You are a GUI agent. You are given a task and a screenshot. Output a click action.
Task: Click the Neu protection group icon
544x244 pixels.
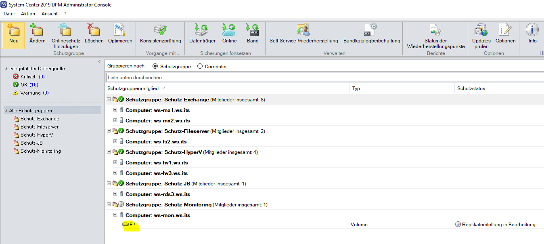tap(14, 30)
